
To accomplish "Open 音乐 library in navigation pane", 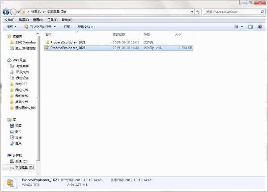I will click(x=18, y=143).
